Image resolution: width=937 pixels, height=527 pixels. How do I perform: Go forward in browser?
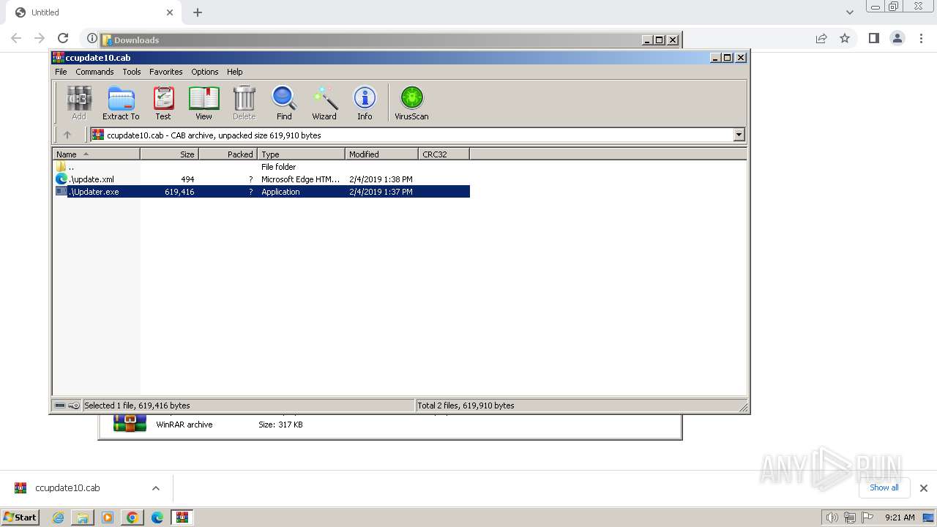[40, 38]
